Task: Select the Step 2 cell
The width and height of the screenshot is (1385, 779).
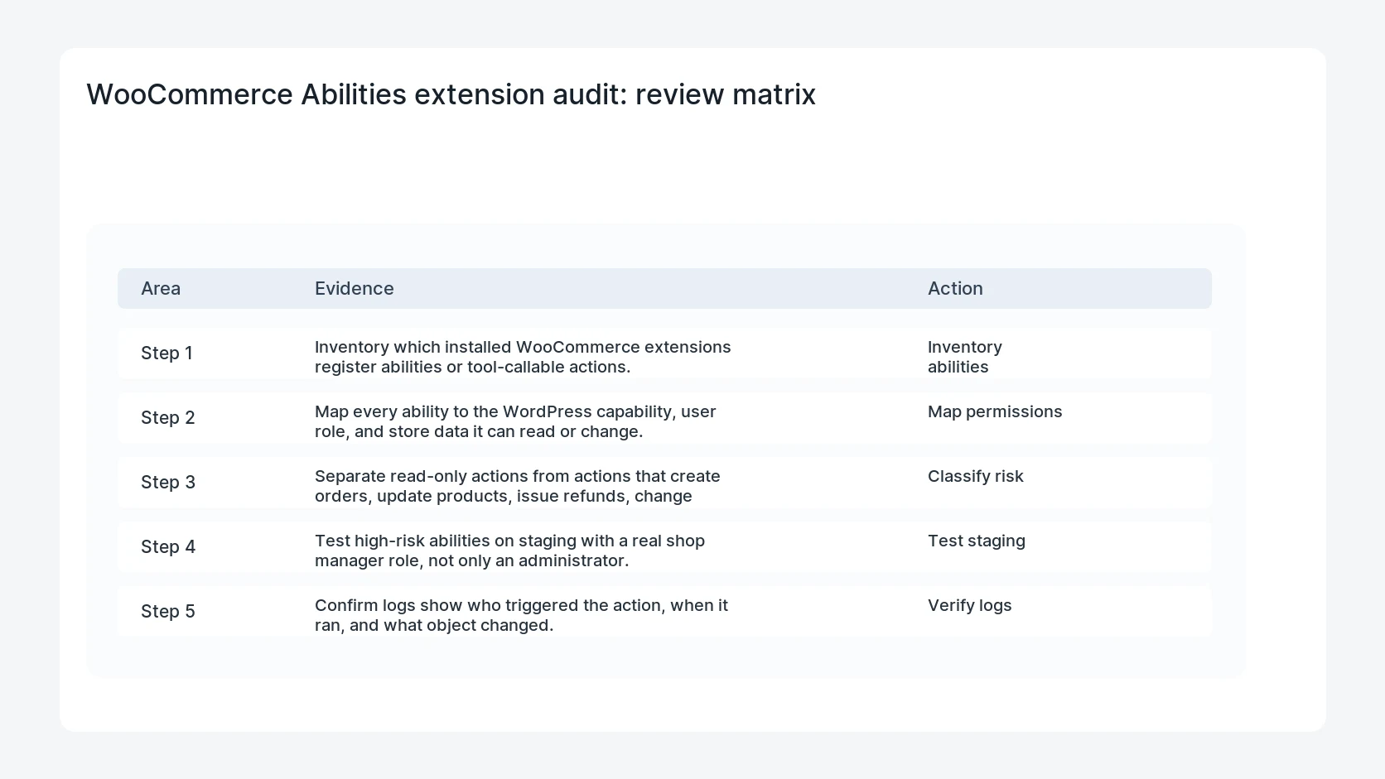Action: click(x=168, y=417)
